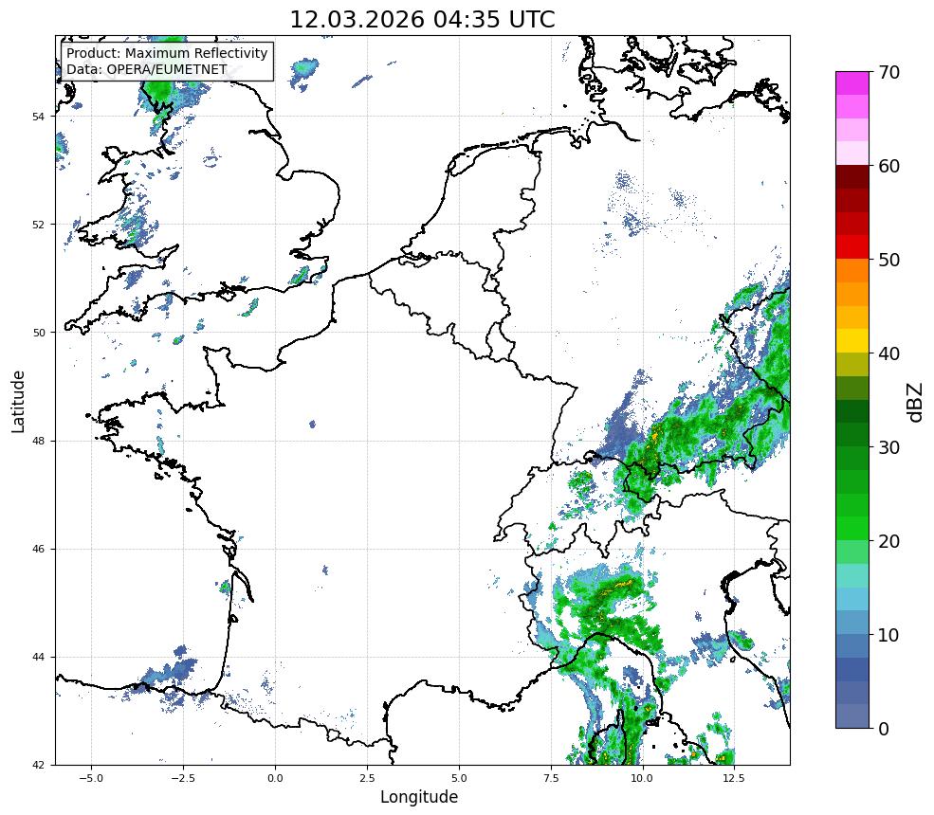934x815 pixels.
Task: Select the yellow swatch just above 40
Action: pyautogui.click(x=852, y=341)
